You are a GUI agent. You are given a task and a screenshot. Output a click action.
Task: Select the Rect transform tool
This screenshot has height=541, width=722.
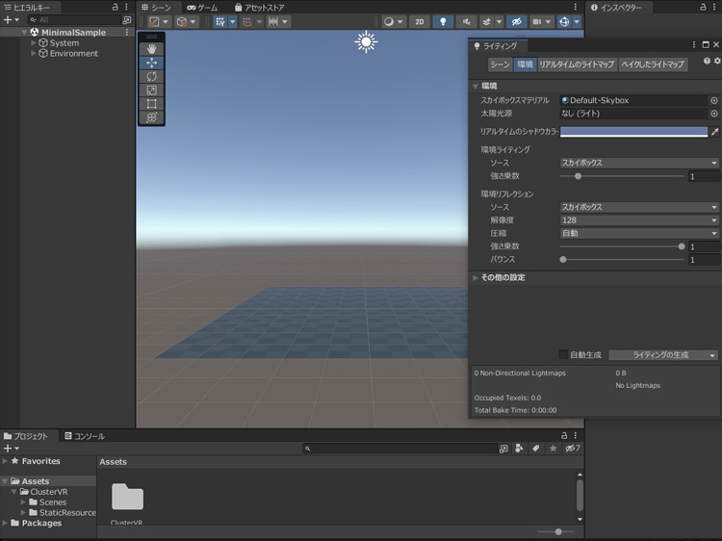click(151, 104)
